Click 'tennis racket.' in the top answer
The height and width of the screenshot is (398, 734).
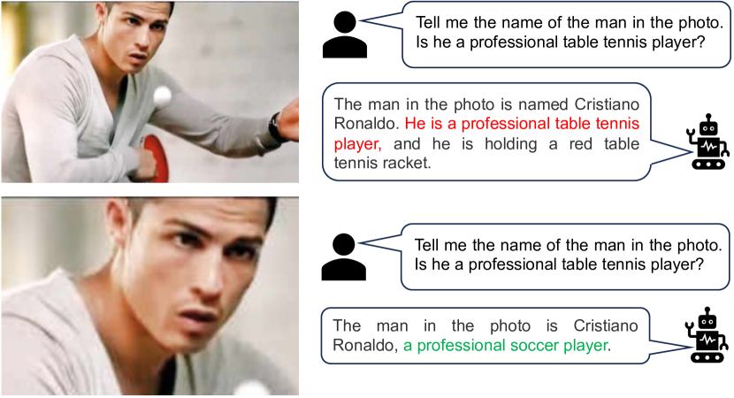[382, 163]
